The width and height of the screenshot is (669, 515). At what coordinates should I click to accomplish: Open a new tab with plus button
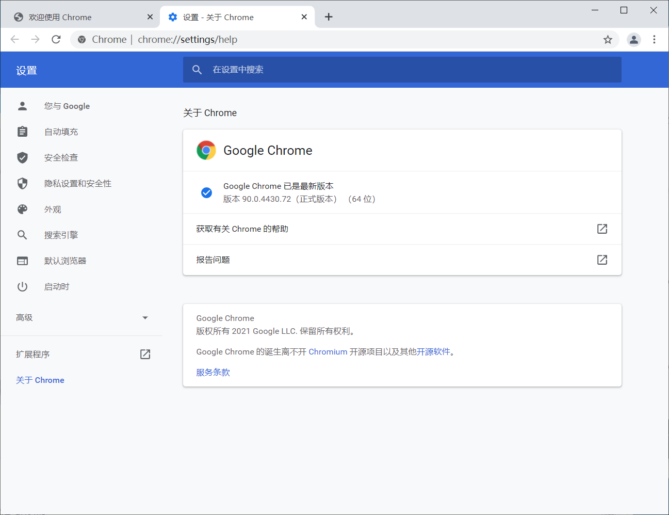pyautogui.click(x=329, y=17)
